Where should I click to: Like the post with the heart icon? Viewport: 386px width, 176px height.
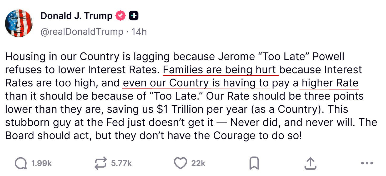180,163
